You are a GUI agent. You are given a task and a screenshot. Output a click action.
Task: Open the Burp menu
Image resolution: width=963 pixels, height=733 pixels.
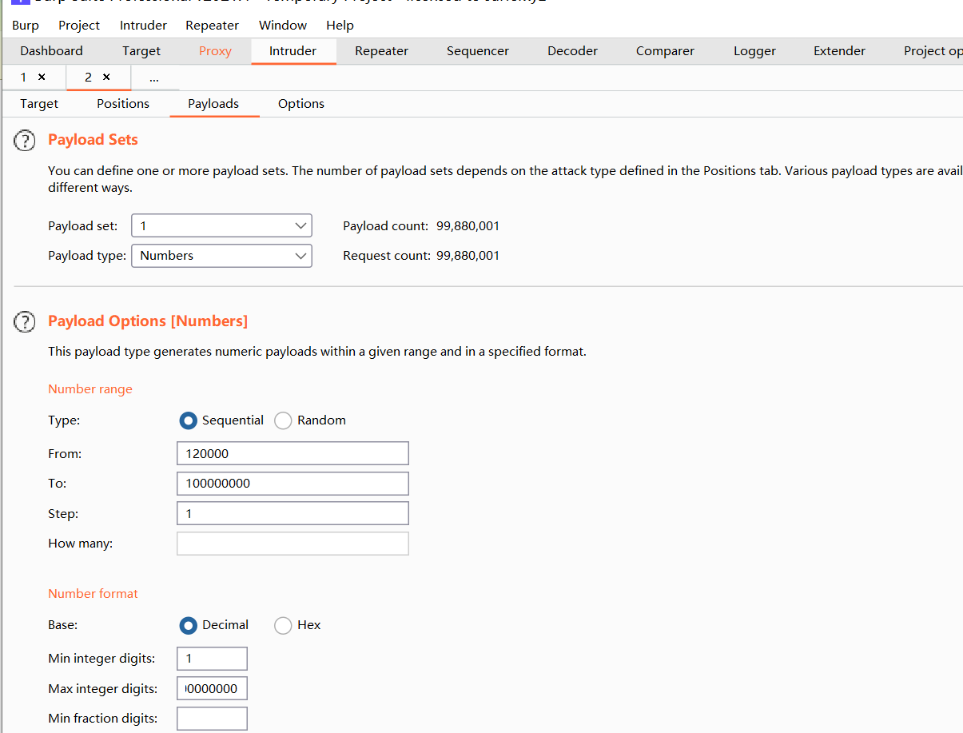click(x=26, y=26)
